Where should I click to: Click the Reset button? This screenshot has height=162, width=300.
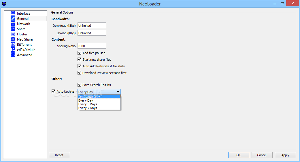coord(59,155)
